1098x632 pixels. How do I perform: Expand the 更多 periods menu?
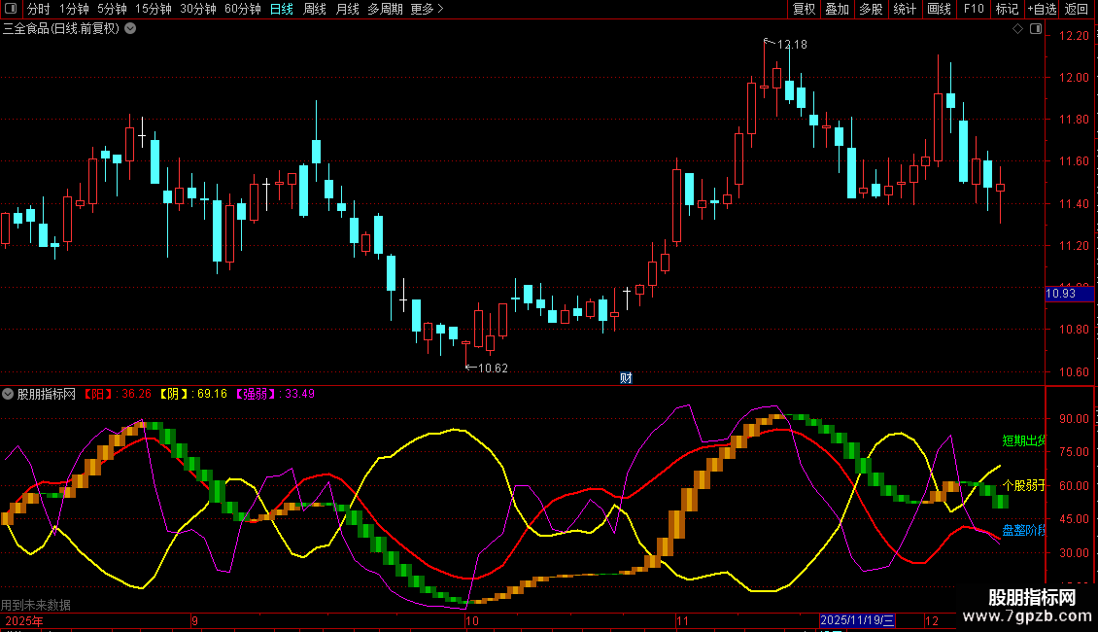(427, 9)
